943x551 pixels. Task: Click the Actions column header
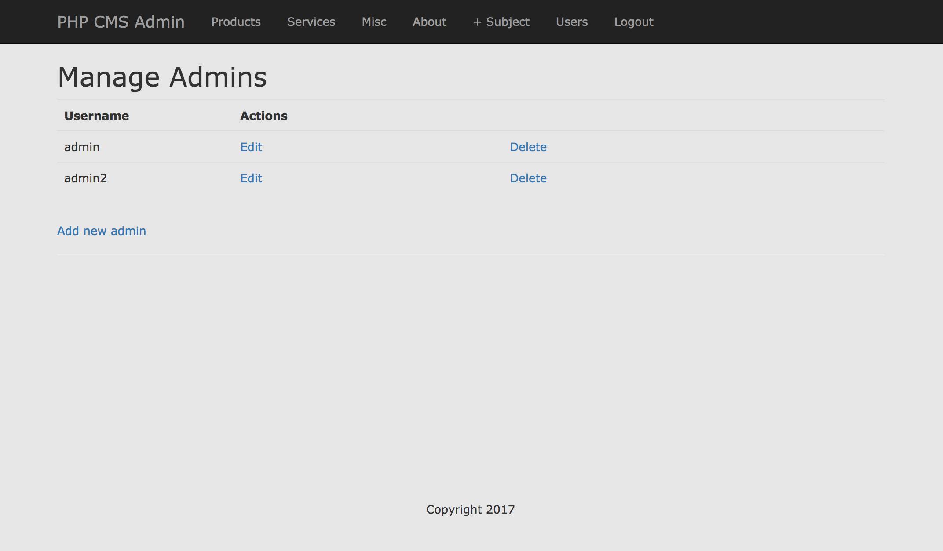click(263, 116)
